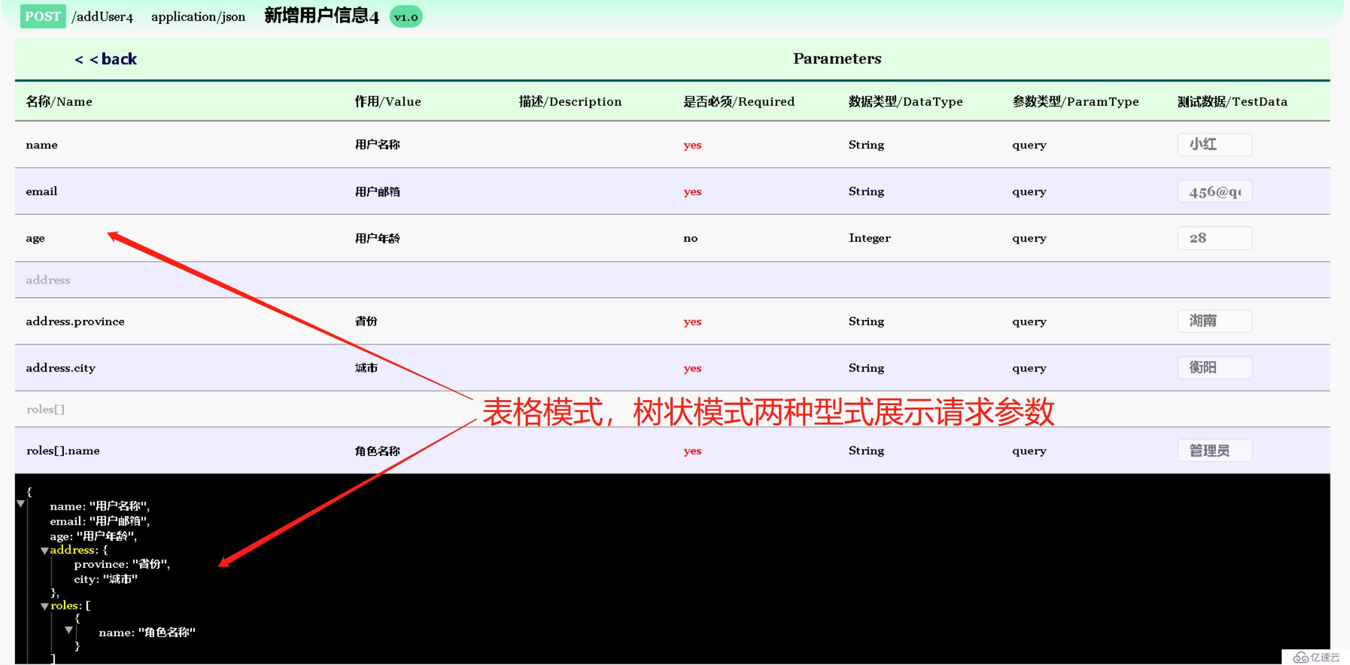Select the address.city row label
The width and height of the screenshot is (1350, 665).
[x=60, y=368]
